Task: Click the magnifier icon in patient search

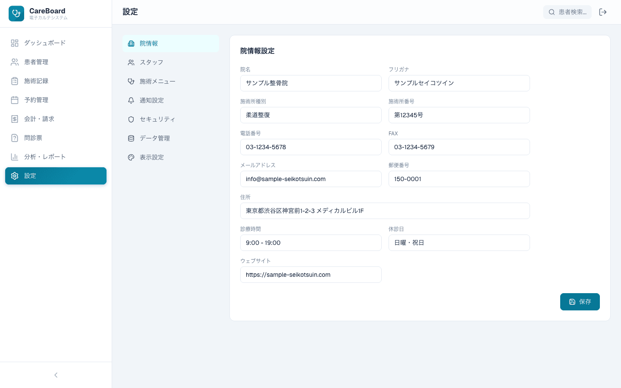Action: coord(552,12)
